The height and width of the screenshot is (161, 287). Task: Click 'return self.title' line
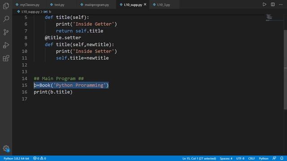80,31
